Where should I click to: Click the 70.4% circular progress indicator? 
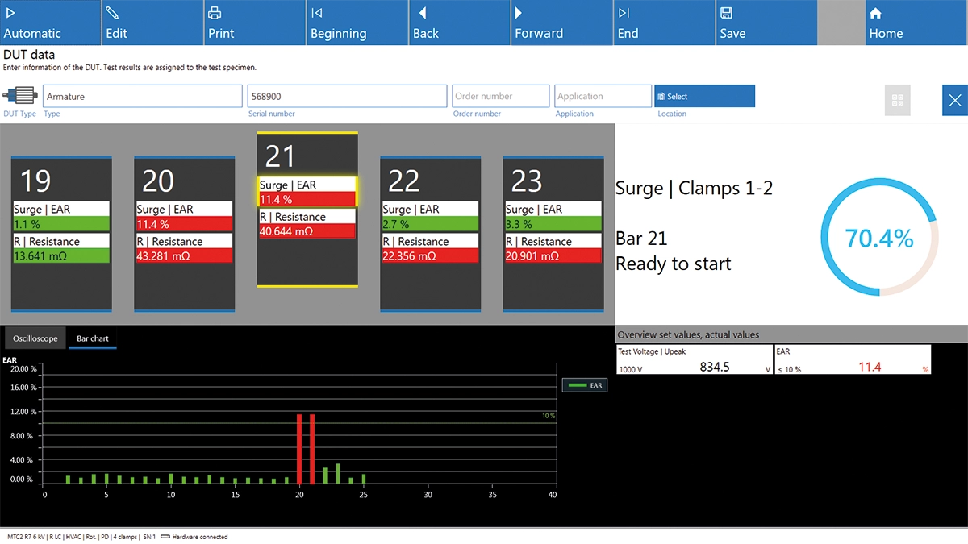879,239
